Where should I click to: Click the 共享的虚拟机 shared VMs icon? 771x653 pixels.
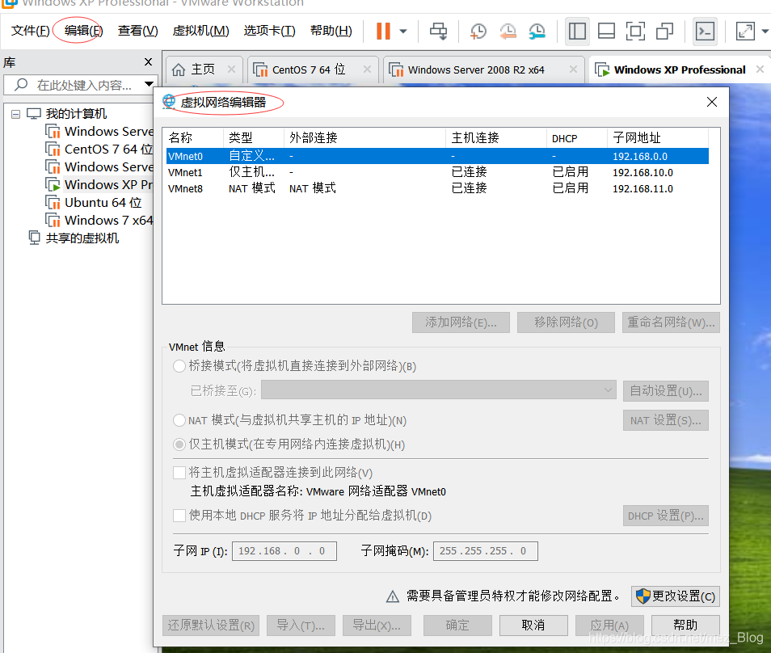(34, 238)
